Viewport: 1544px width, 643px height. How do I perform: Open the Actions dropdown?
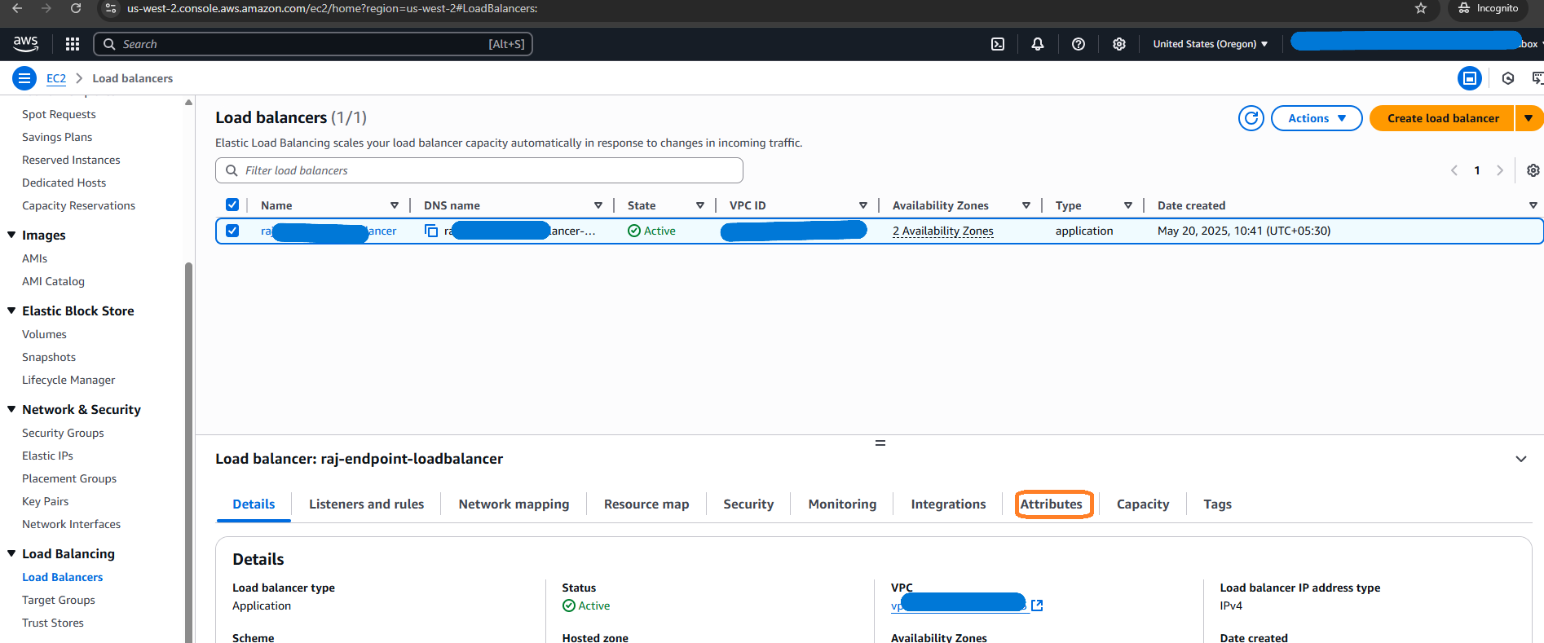pos(1316,118)
